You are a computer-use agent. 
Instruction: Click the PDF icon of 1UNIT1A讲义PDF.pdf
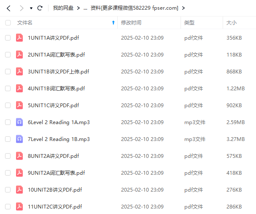tap(19, 38)
